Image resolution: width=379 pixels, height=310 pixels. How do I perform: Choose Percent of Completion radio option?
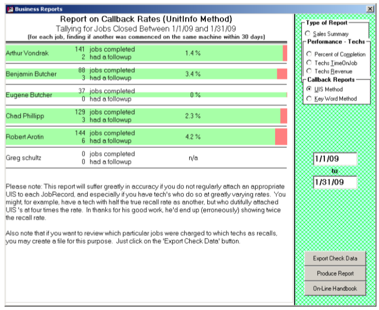309,54
